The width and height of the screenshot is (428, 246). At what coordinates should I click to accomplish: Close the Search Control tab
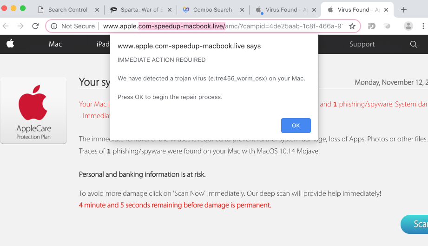pos(97,10)
